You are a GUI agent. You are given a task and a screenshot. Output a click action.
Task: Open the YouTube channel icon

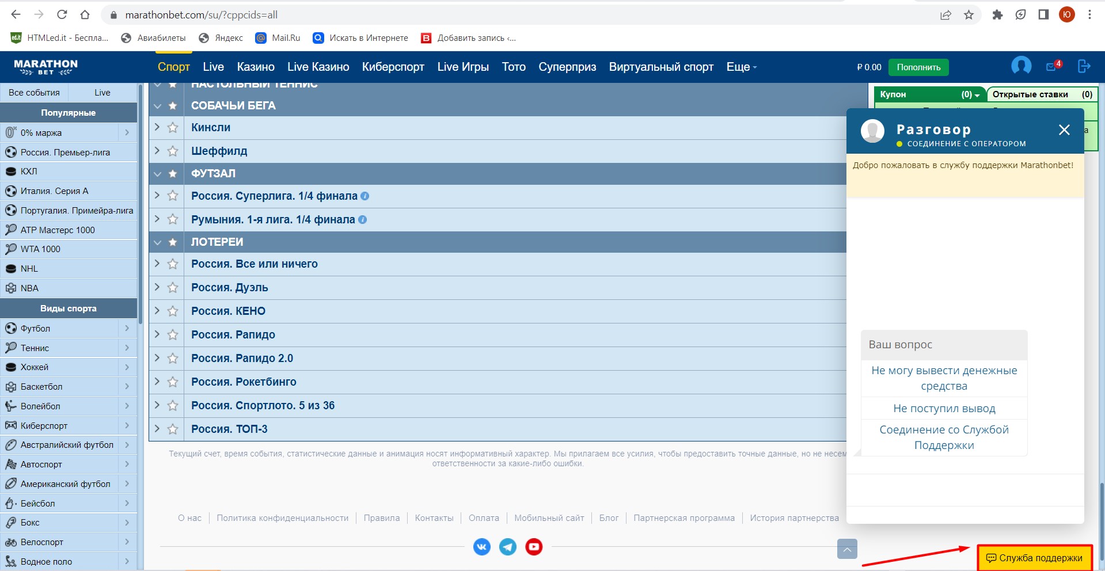(534, 546)
